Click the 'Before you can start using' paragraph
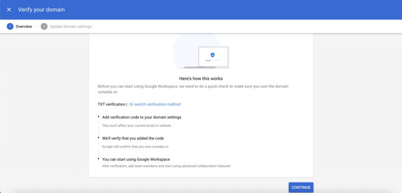This screenshot has width=402, height=193. 193,89
